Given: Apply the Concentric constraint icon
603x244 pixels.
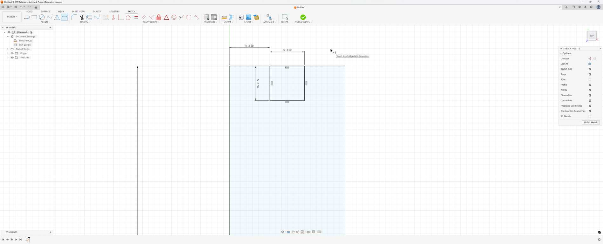Looking at the screenshot, I should pos(174,17).
